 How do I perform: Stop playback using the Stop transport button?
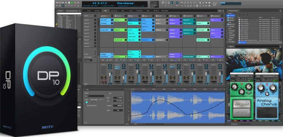pyautogui.click(x=69, y=3)
